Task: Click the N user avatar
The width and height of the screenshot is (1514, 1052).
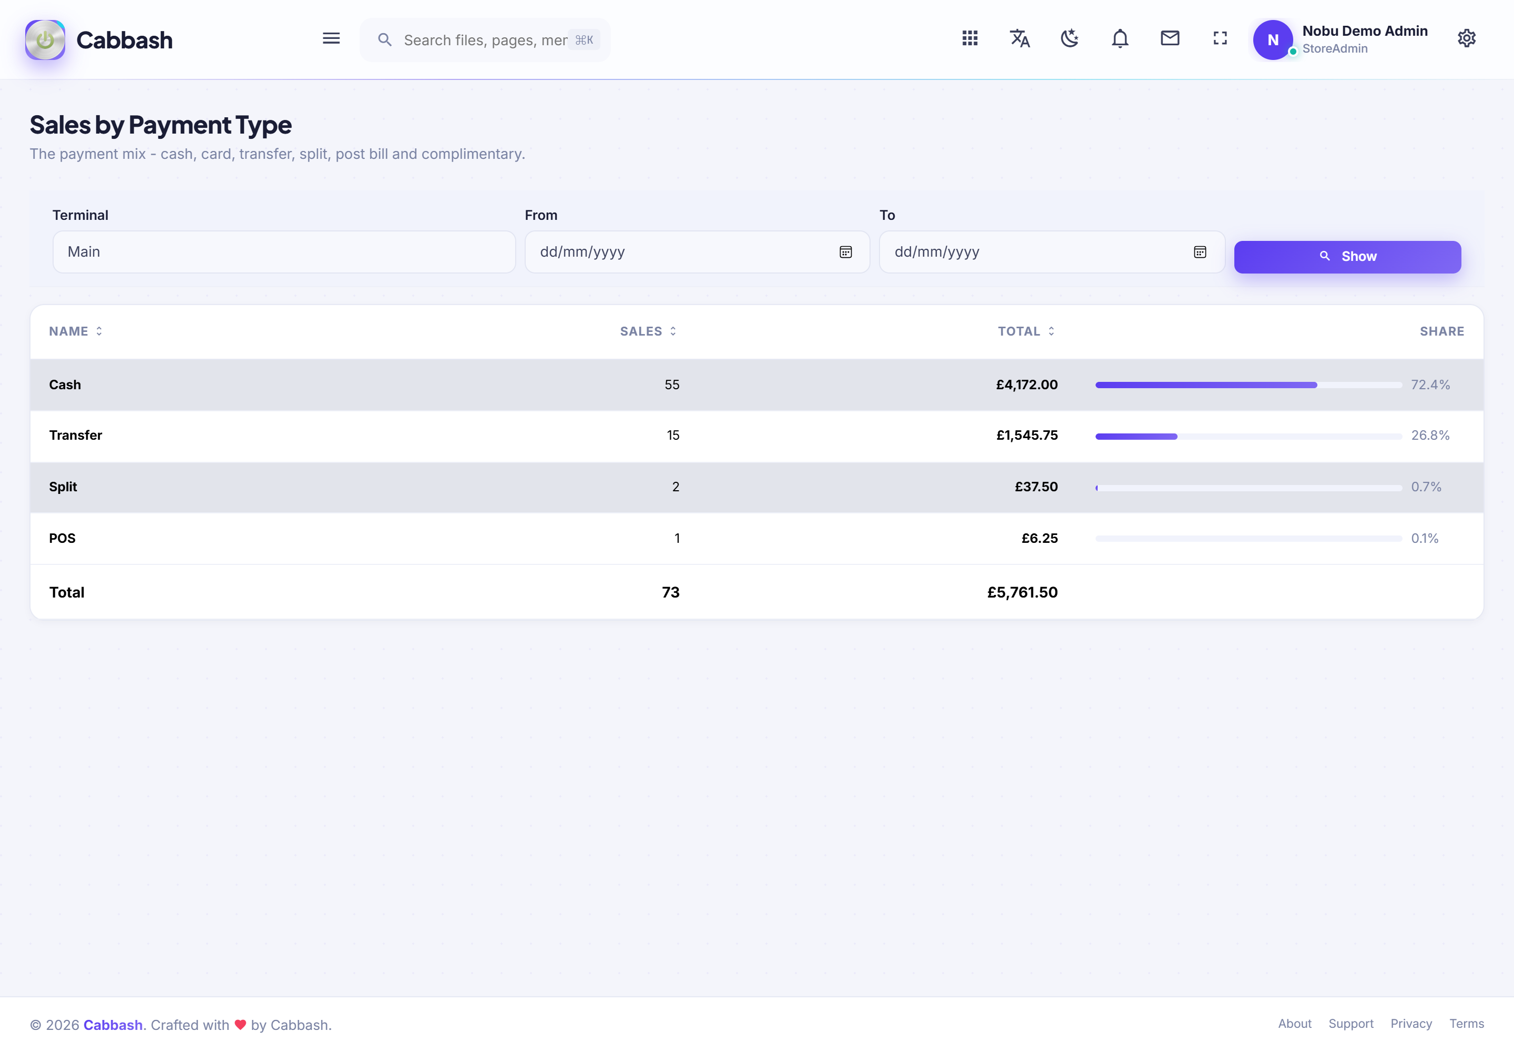Action: tap(1273, 39)
